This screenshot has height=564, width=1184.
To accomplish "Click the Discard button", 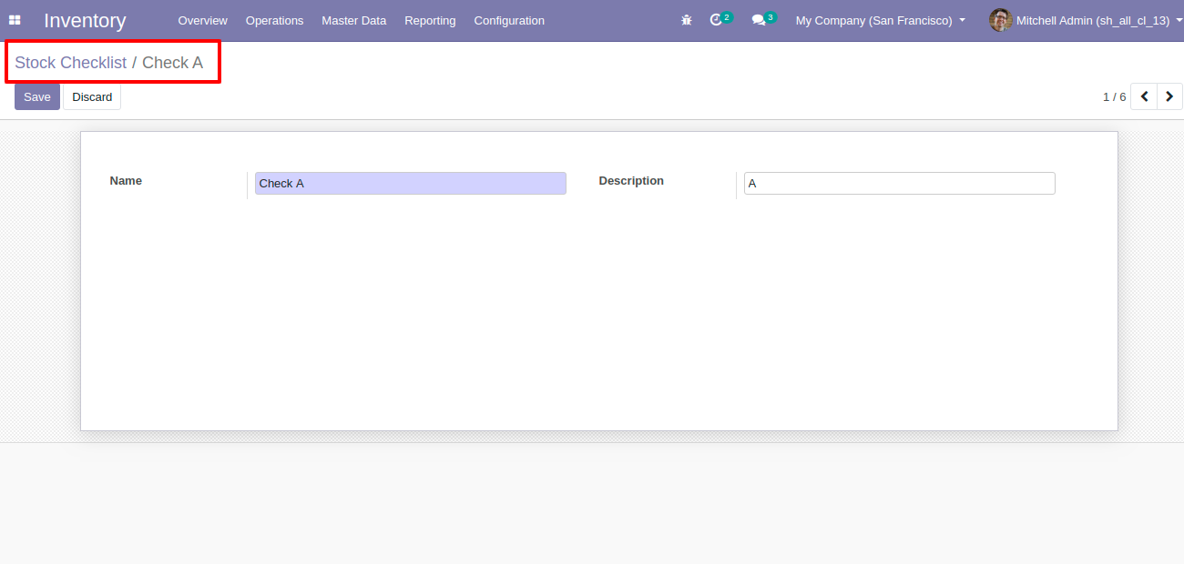I will tap(92, 96).
